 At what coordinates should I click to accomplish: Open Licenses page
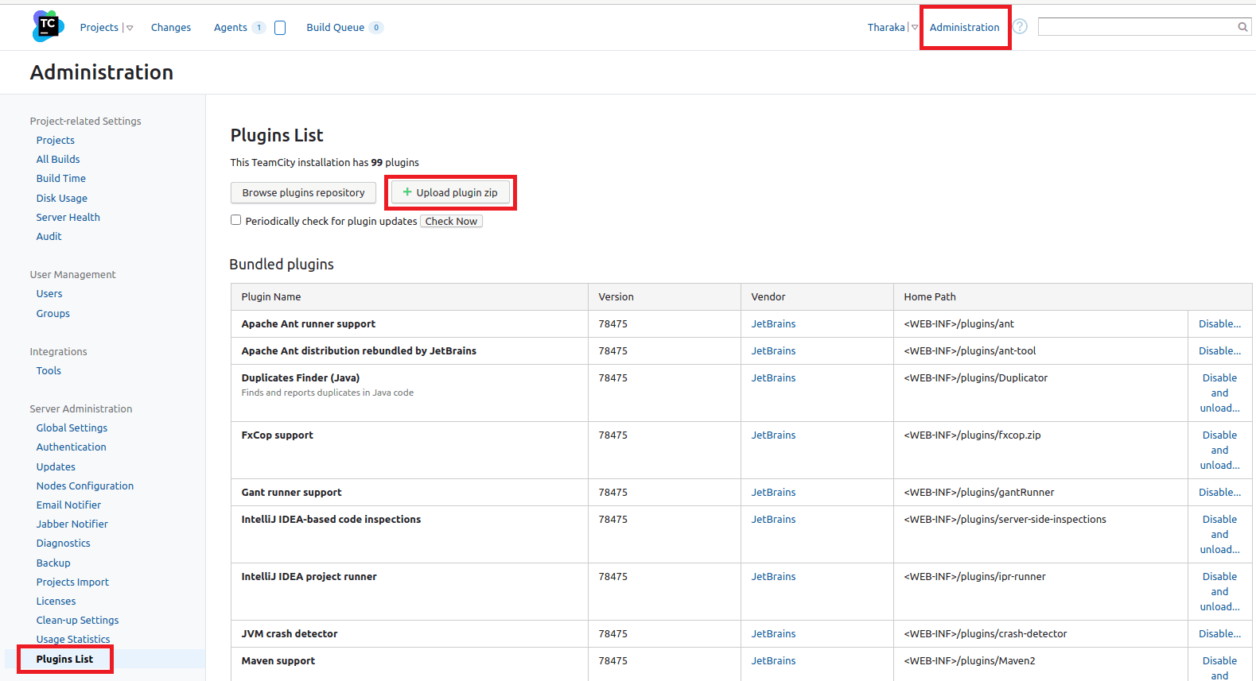coord(56,601)
